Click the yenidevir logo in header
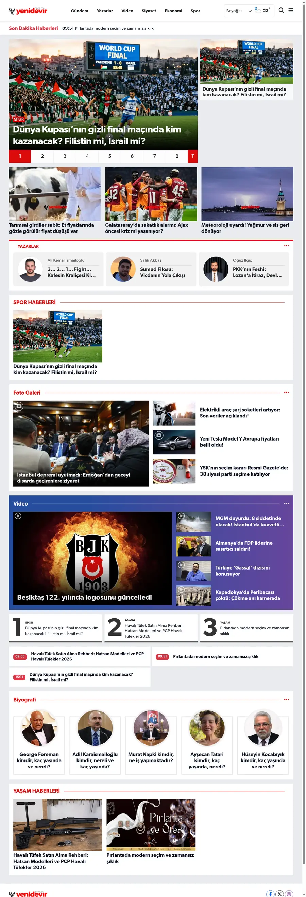 28,11
